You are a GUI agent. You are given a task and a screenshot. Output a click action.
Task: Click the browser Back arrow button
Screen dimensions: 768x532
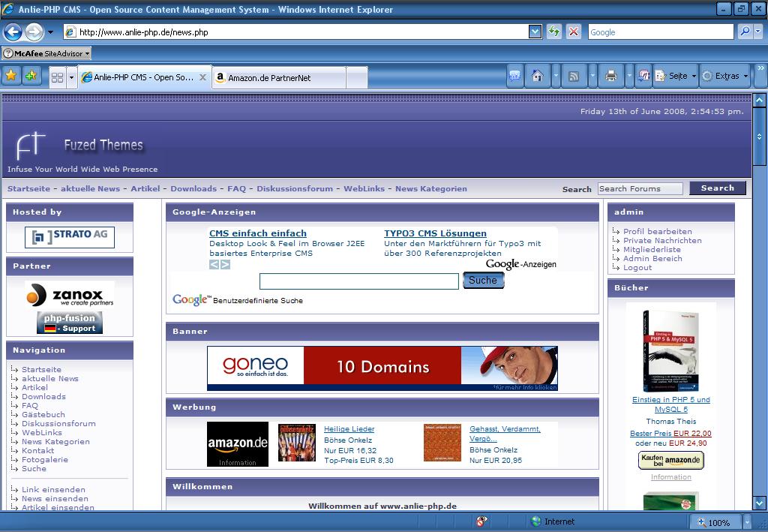[x=13, y=32]
